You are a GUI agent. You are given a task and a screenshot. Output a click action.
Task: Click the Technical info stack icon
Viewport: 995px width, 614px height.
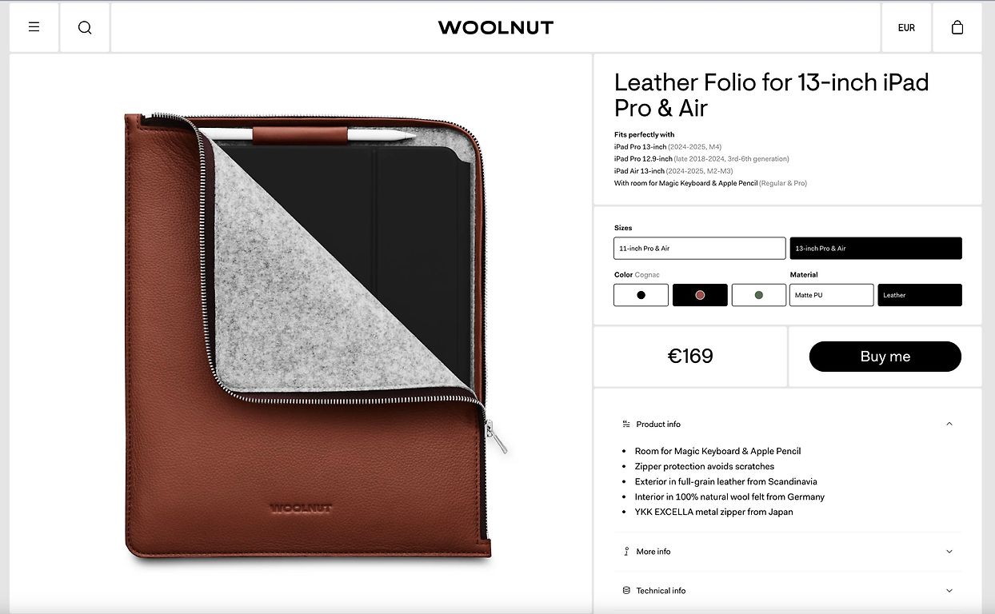[x=626, y=590]
